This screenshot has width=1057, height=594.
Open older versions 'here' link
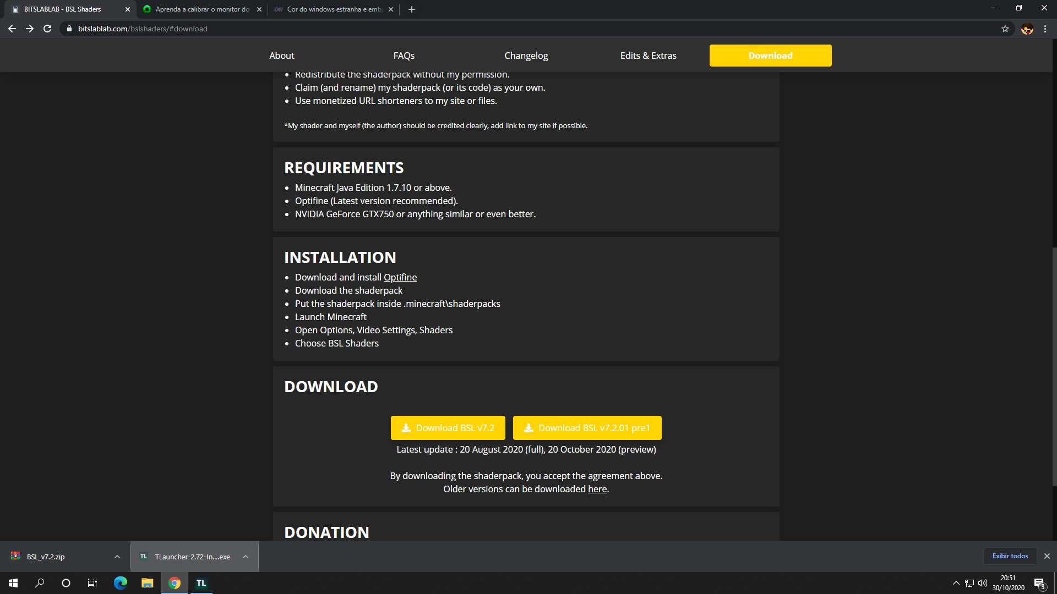coord(597,489)
